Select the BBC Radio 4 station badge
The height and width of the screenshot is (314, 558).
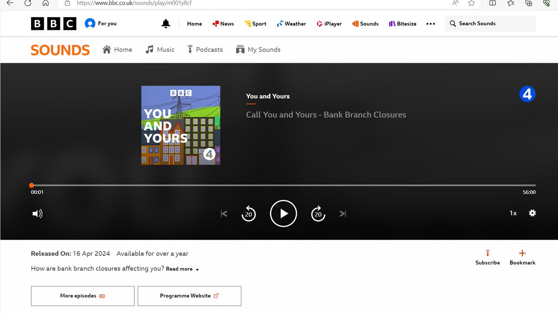pos(527,94)
